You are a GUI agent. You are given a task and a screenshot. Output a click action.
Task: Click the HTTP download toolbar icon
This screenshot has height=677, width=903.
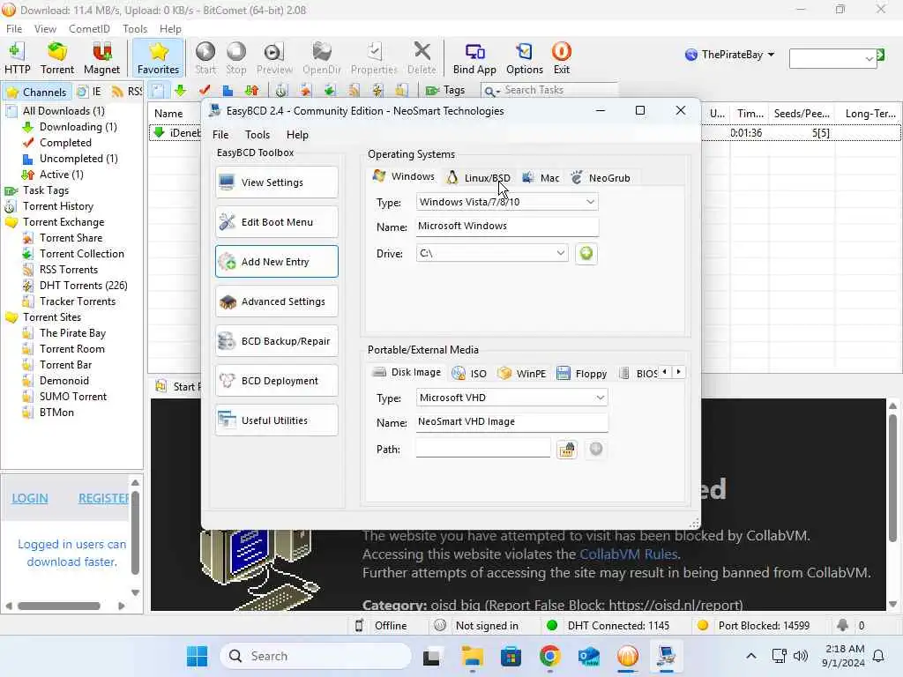pos(18,58)
